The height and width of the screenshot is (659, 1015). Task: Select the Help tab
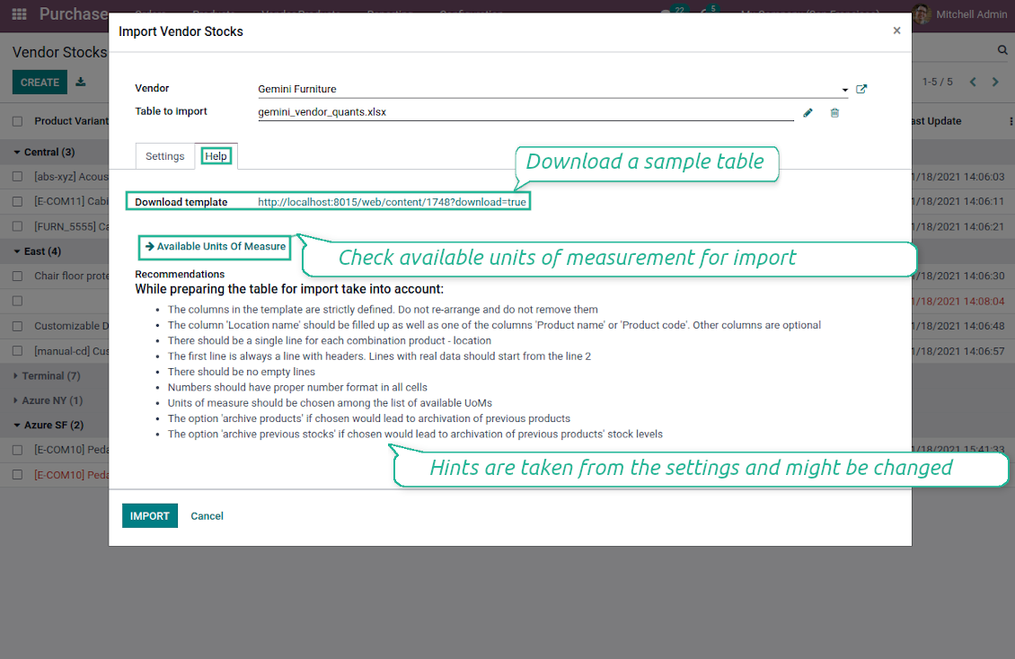(x=216, y=156)
